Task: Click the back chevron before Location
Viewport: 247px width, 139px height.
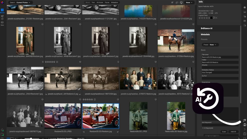Action: 49,138
